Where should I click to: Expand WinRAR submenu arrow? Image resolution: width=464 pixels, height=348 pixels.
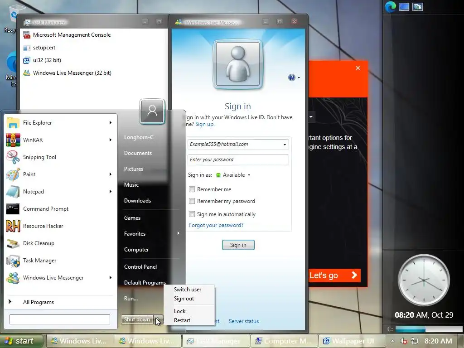111,140
